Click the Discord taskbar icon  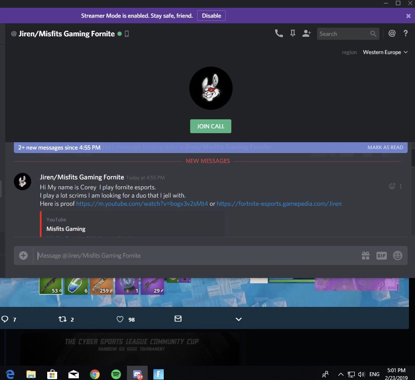tap(137, 374)
